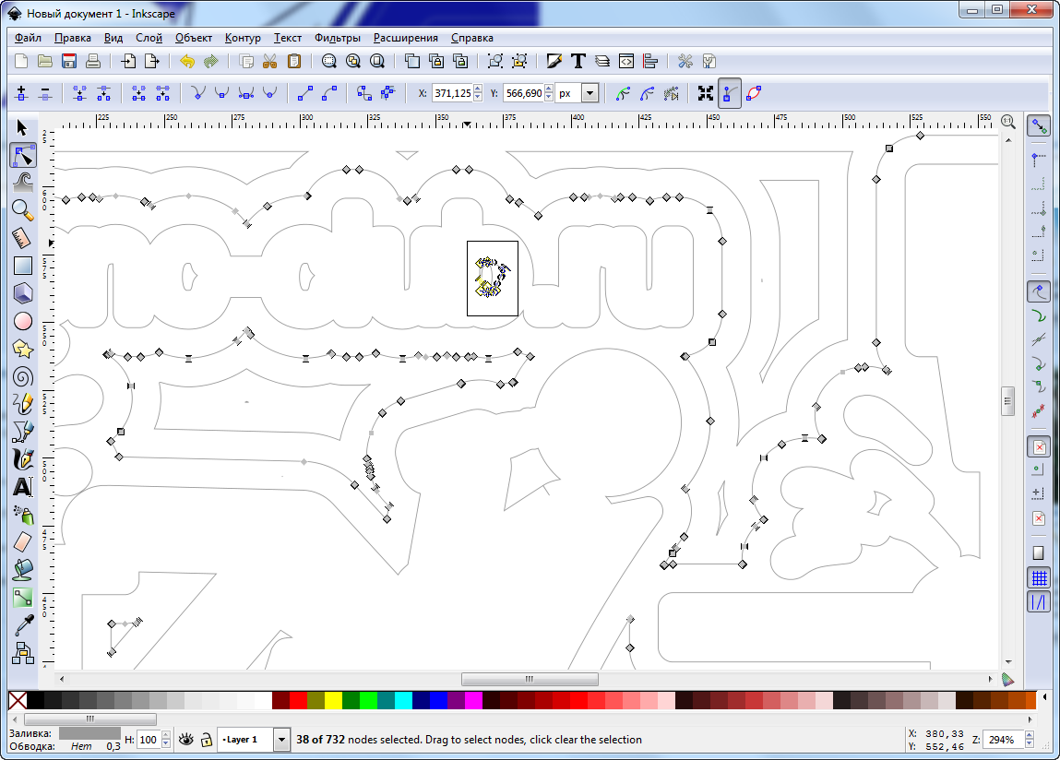Open the Слой menu
Screen dimensions: 1060x760
pos(149,38)
